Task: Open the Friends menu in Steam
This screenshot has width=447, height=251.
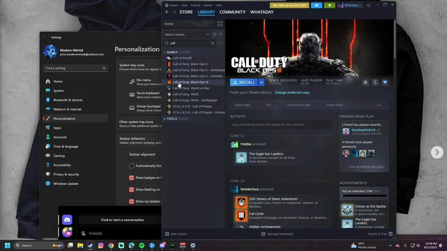Action: pos(196,5)
